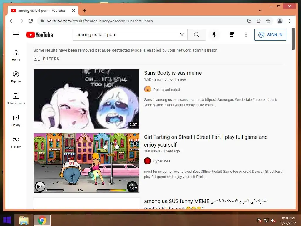Start voice search with the microphone icon

click(214, 35)
